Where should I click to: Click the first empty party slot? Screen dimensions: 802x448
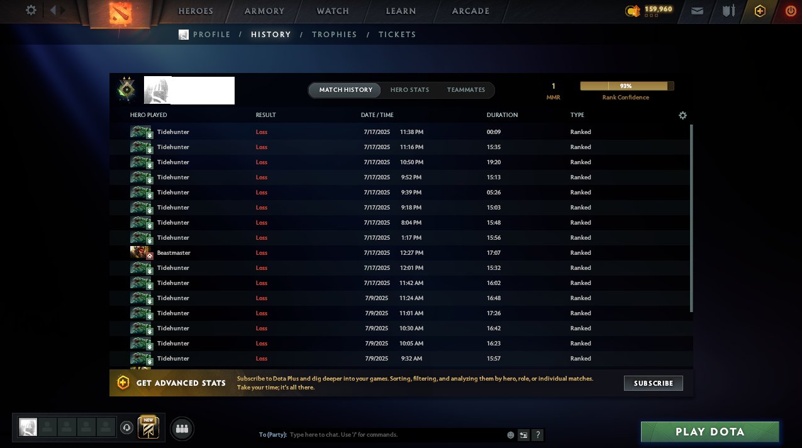47,427
